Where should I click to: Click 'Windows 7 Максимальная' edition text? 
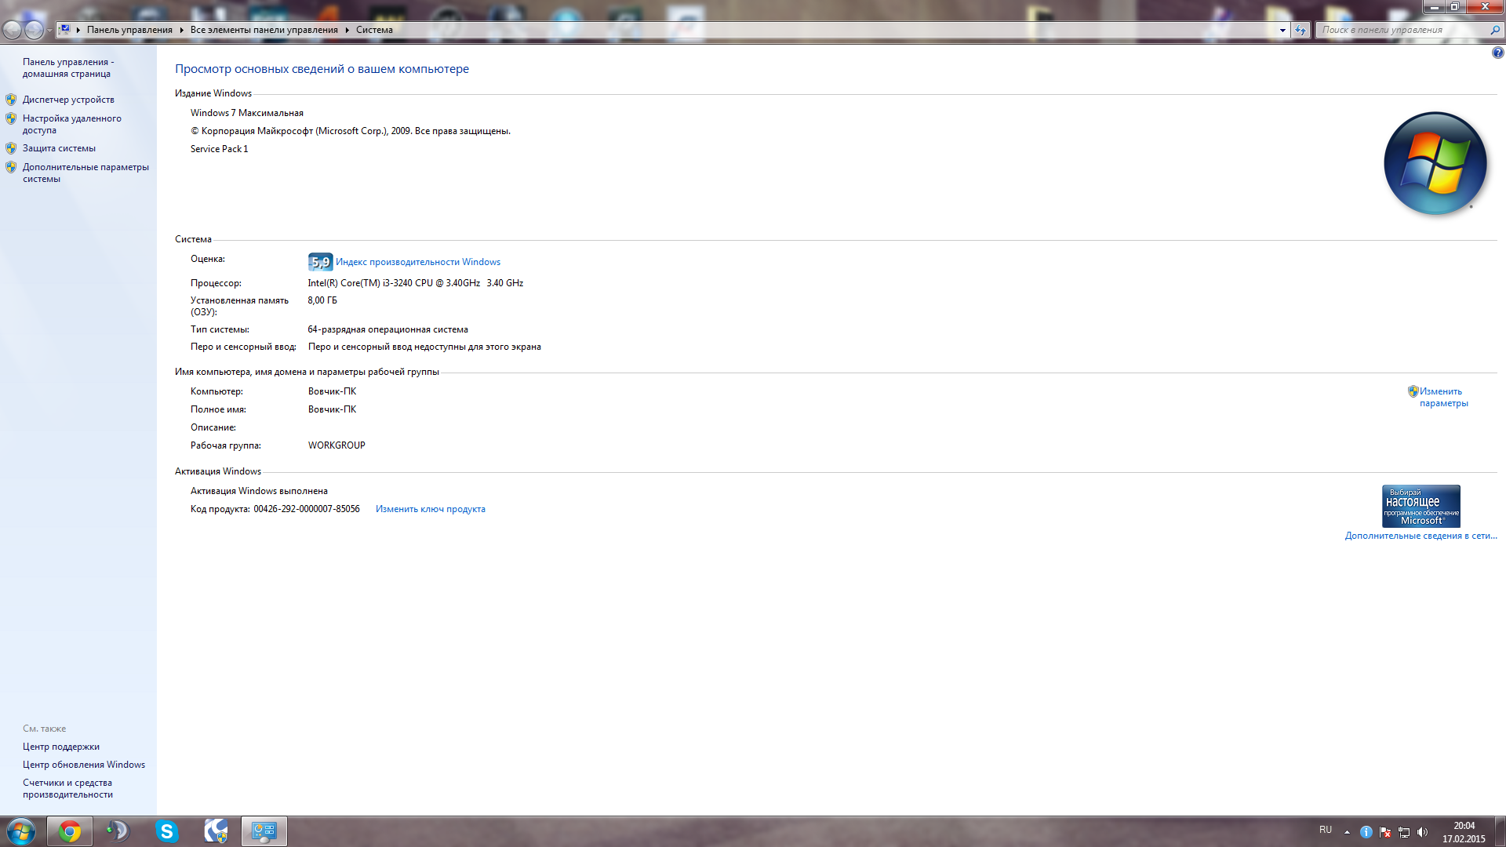(x=247, y=113)
